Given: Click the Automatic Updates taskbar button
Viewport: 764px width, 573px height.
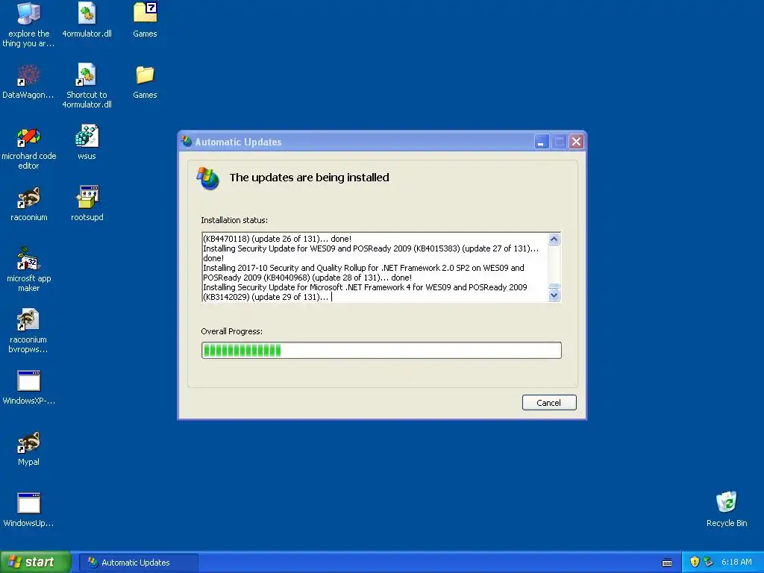Looking at the screenshot, I should point(139,563).
